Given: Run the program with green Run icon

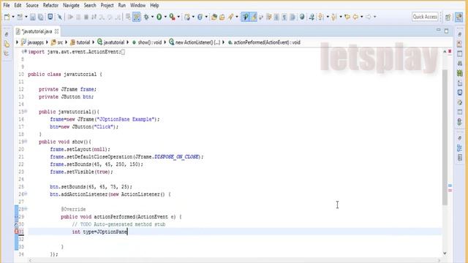Looking at the screenshot, I should click(x=159, y=17).
